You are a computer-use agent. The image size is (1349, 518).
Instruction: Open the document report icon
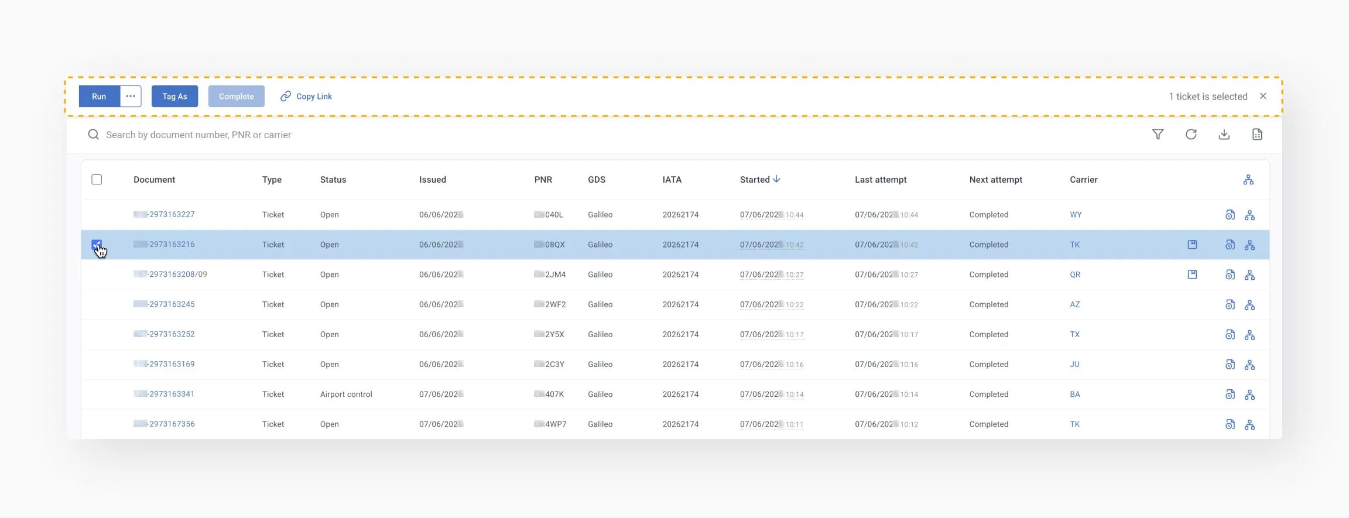click(x=1257, y=135)
